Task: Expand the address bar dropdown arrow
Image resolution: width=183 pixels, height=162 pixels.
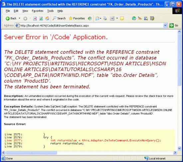Action: coord(165,25)
